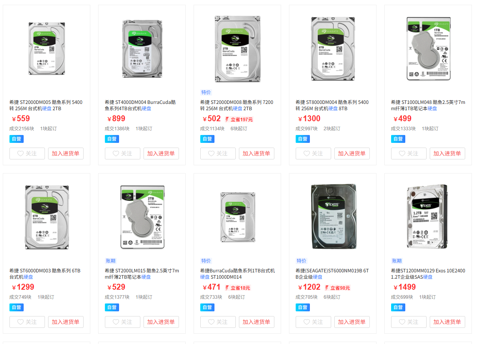
Task: Click the 自营 badge on the ST1000LM048 card
Action: pyautogui.click(x=398, y=139)
